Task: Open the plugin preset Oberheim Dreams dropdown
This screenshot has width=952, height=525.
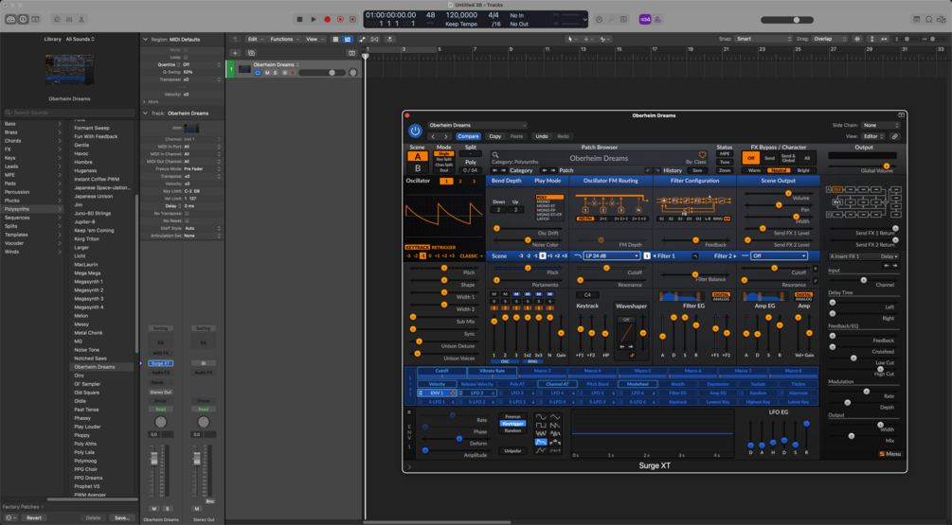Action: coord(477,125)
